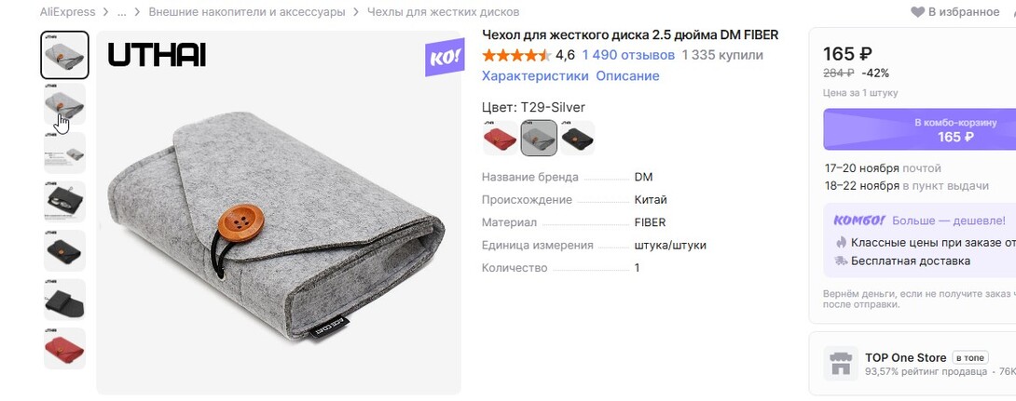Open Чехлы для жестких дисков breadcrumb

tap(443, 12)
